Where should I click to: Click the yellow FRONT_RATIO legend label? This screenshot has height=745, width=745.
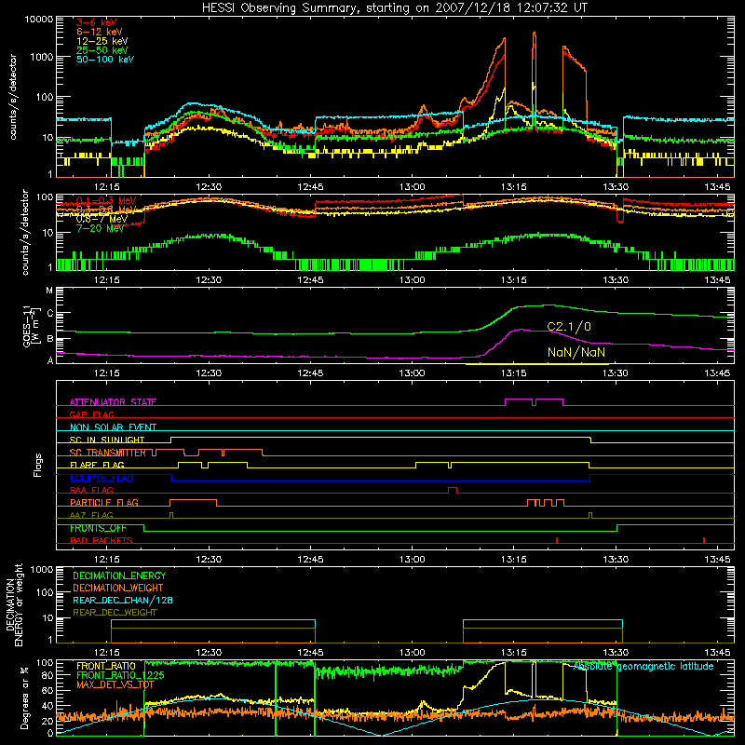pos(106,666)
